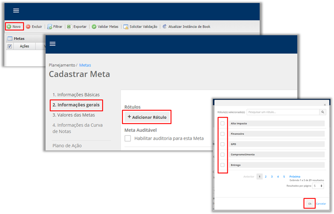334x214 pixels.
Task: Open the Resultados por página dropdown
Action: pos(318,186)
